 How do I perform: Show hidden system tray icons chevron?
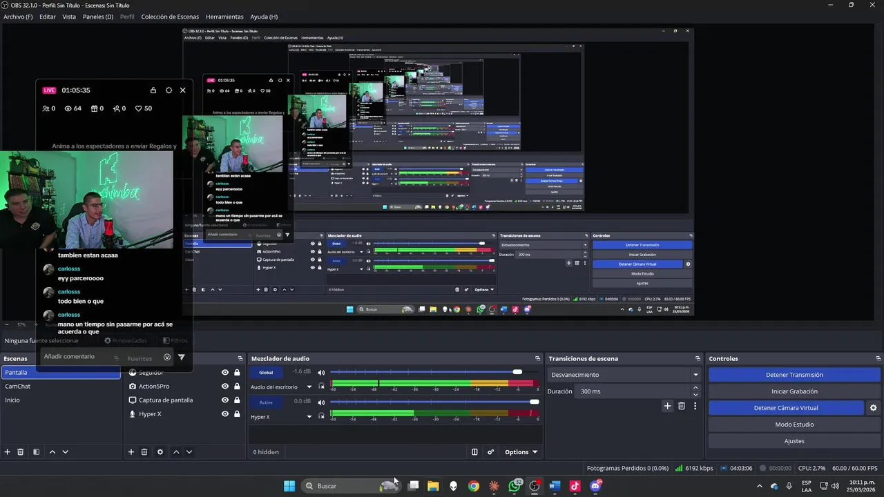click(x=760, y=486)
